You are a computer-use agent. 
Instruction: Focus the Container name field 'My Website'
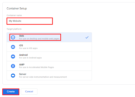(30, 21)
